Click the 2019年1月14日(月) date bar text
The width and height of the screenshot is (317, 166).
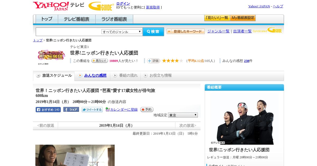116,125
